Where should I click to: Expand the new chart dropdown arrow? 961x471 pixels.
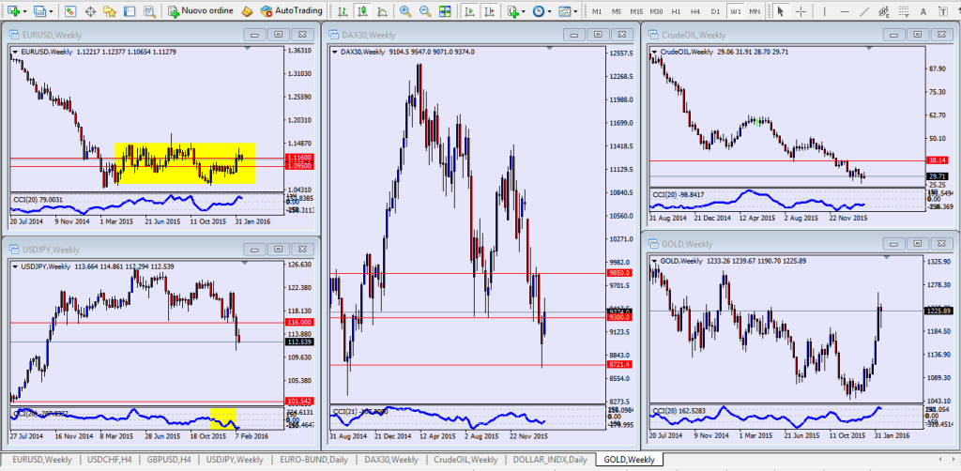coord(24,11)
